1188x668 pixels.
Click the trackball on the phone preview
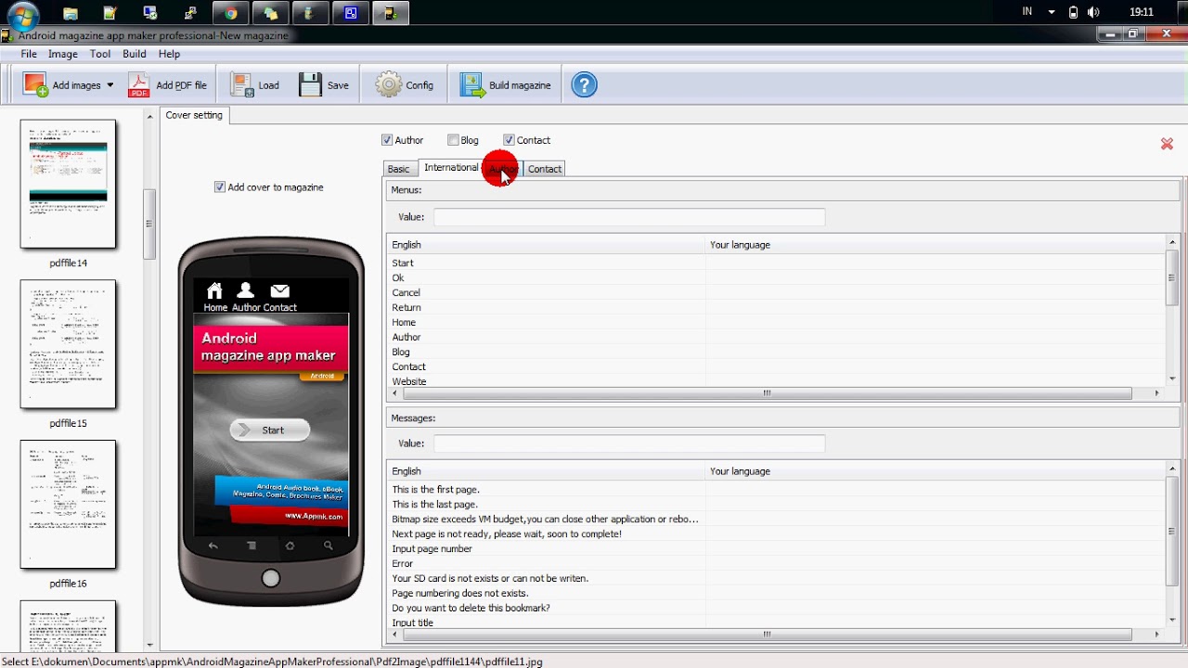click(270, 579)
